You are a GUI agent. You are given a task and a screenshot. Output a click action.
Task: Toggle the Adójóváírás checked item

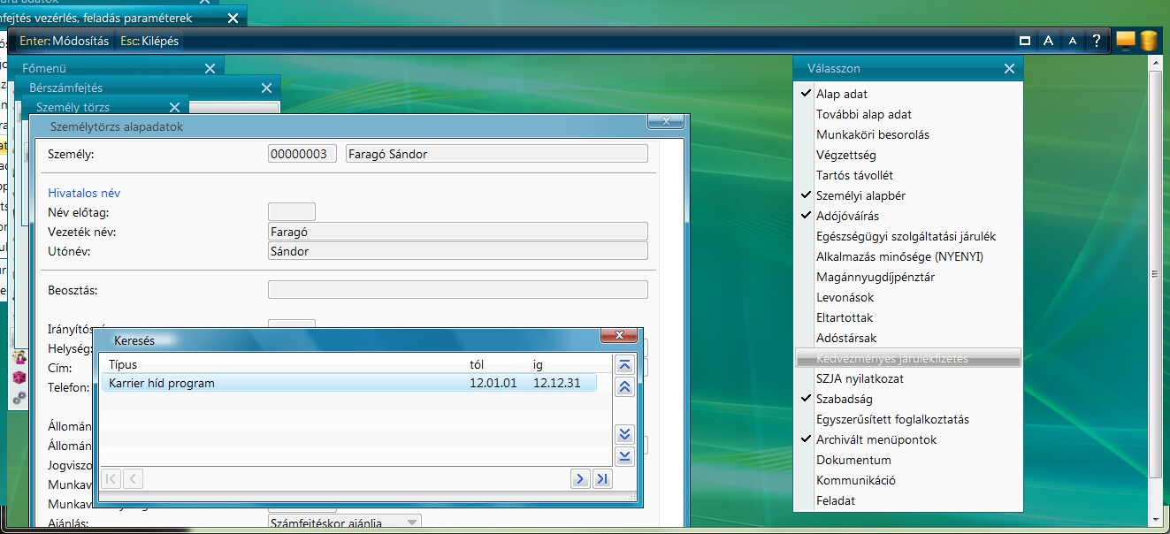coord(847,216)
